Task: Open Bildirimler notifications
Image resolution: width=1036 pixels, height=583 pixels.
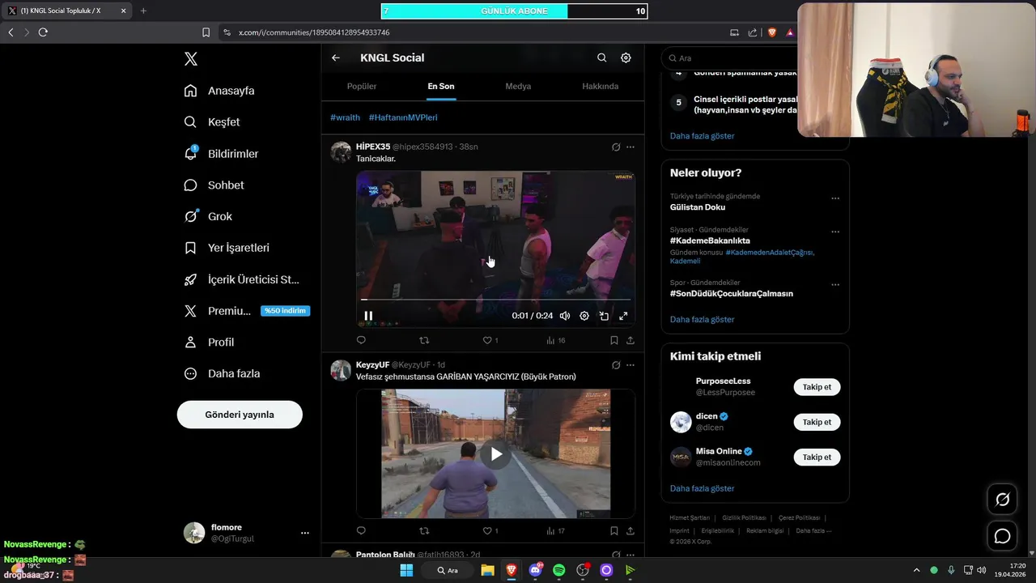Action: (x=221, y=154)
